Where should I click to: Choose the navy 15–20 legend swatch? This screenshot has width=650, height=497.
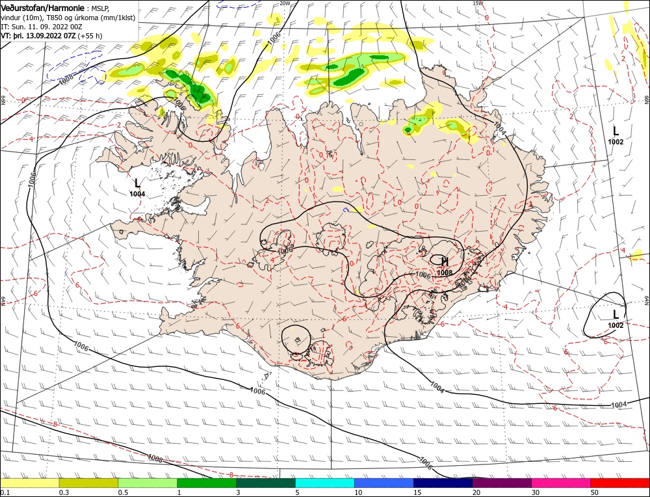pyautogui.click(x=443, y=483)
